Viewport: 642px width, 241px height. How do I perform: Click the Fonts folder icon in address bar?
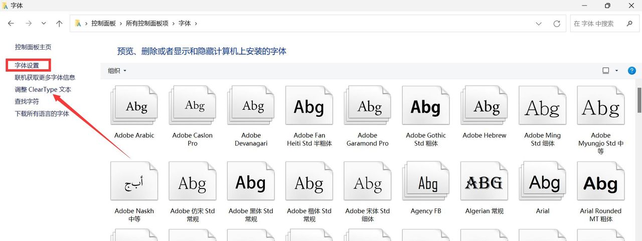(x=78, y=24)
